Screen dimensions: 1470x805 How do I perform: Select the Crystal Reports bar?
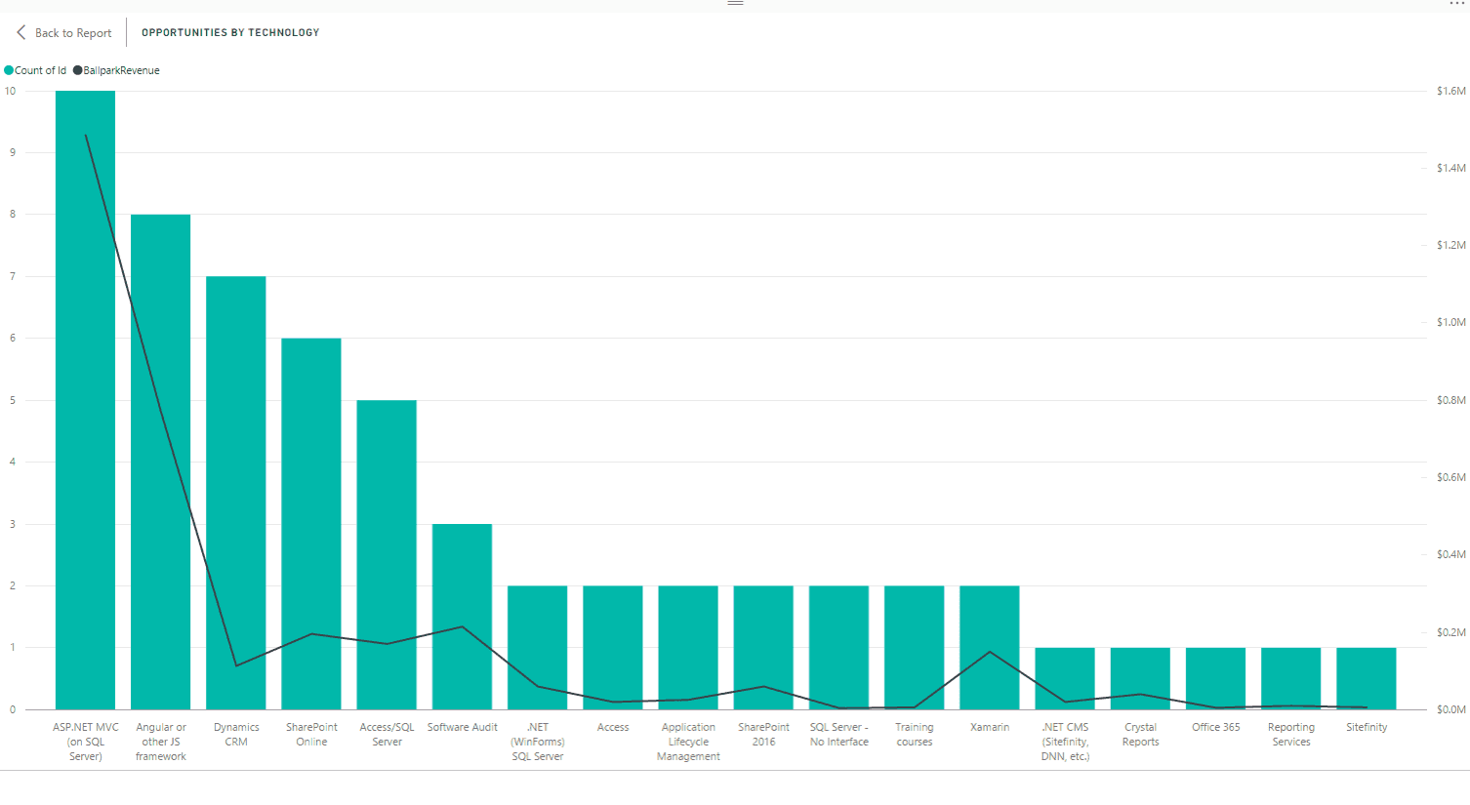[1140, 673]
